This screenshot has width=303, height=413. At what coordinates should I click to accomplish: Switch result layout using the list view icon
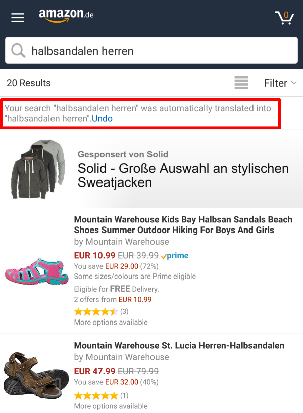pyautogui.click(x=241, y=82)
